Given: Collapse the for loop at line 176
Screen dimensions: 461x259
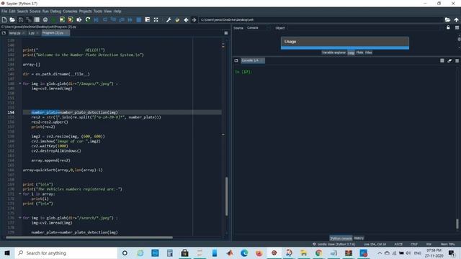Looking at the screenshot, I should [20, 217].
